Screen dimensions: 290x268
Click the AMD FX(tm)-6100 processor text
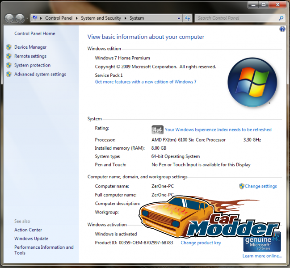(x=189, y=140)
